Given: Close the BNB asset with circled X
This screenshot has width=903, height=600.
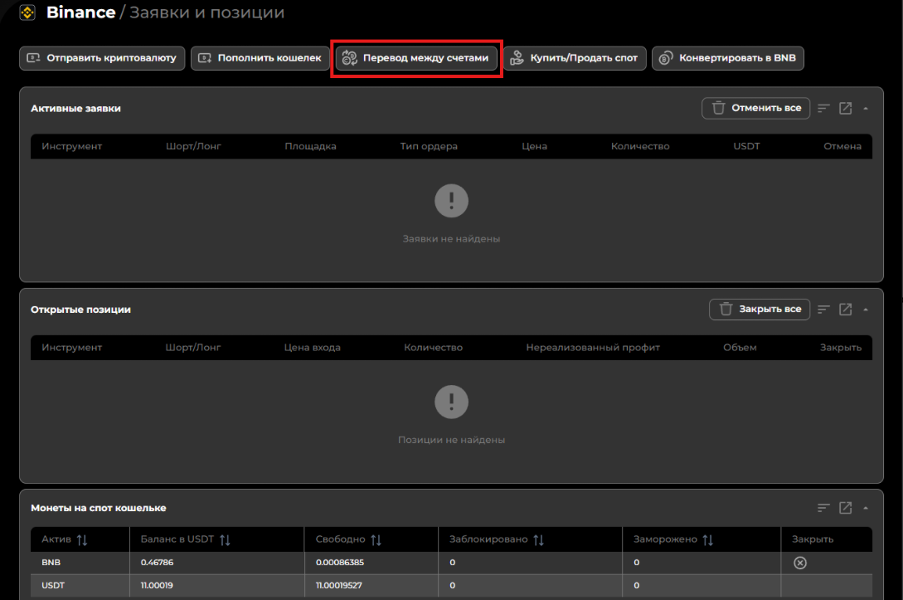Looking at the screenshot, I should [x=799, y=563].
